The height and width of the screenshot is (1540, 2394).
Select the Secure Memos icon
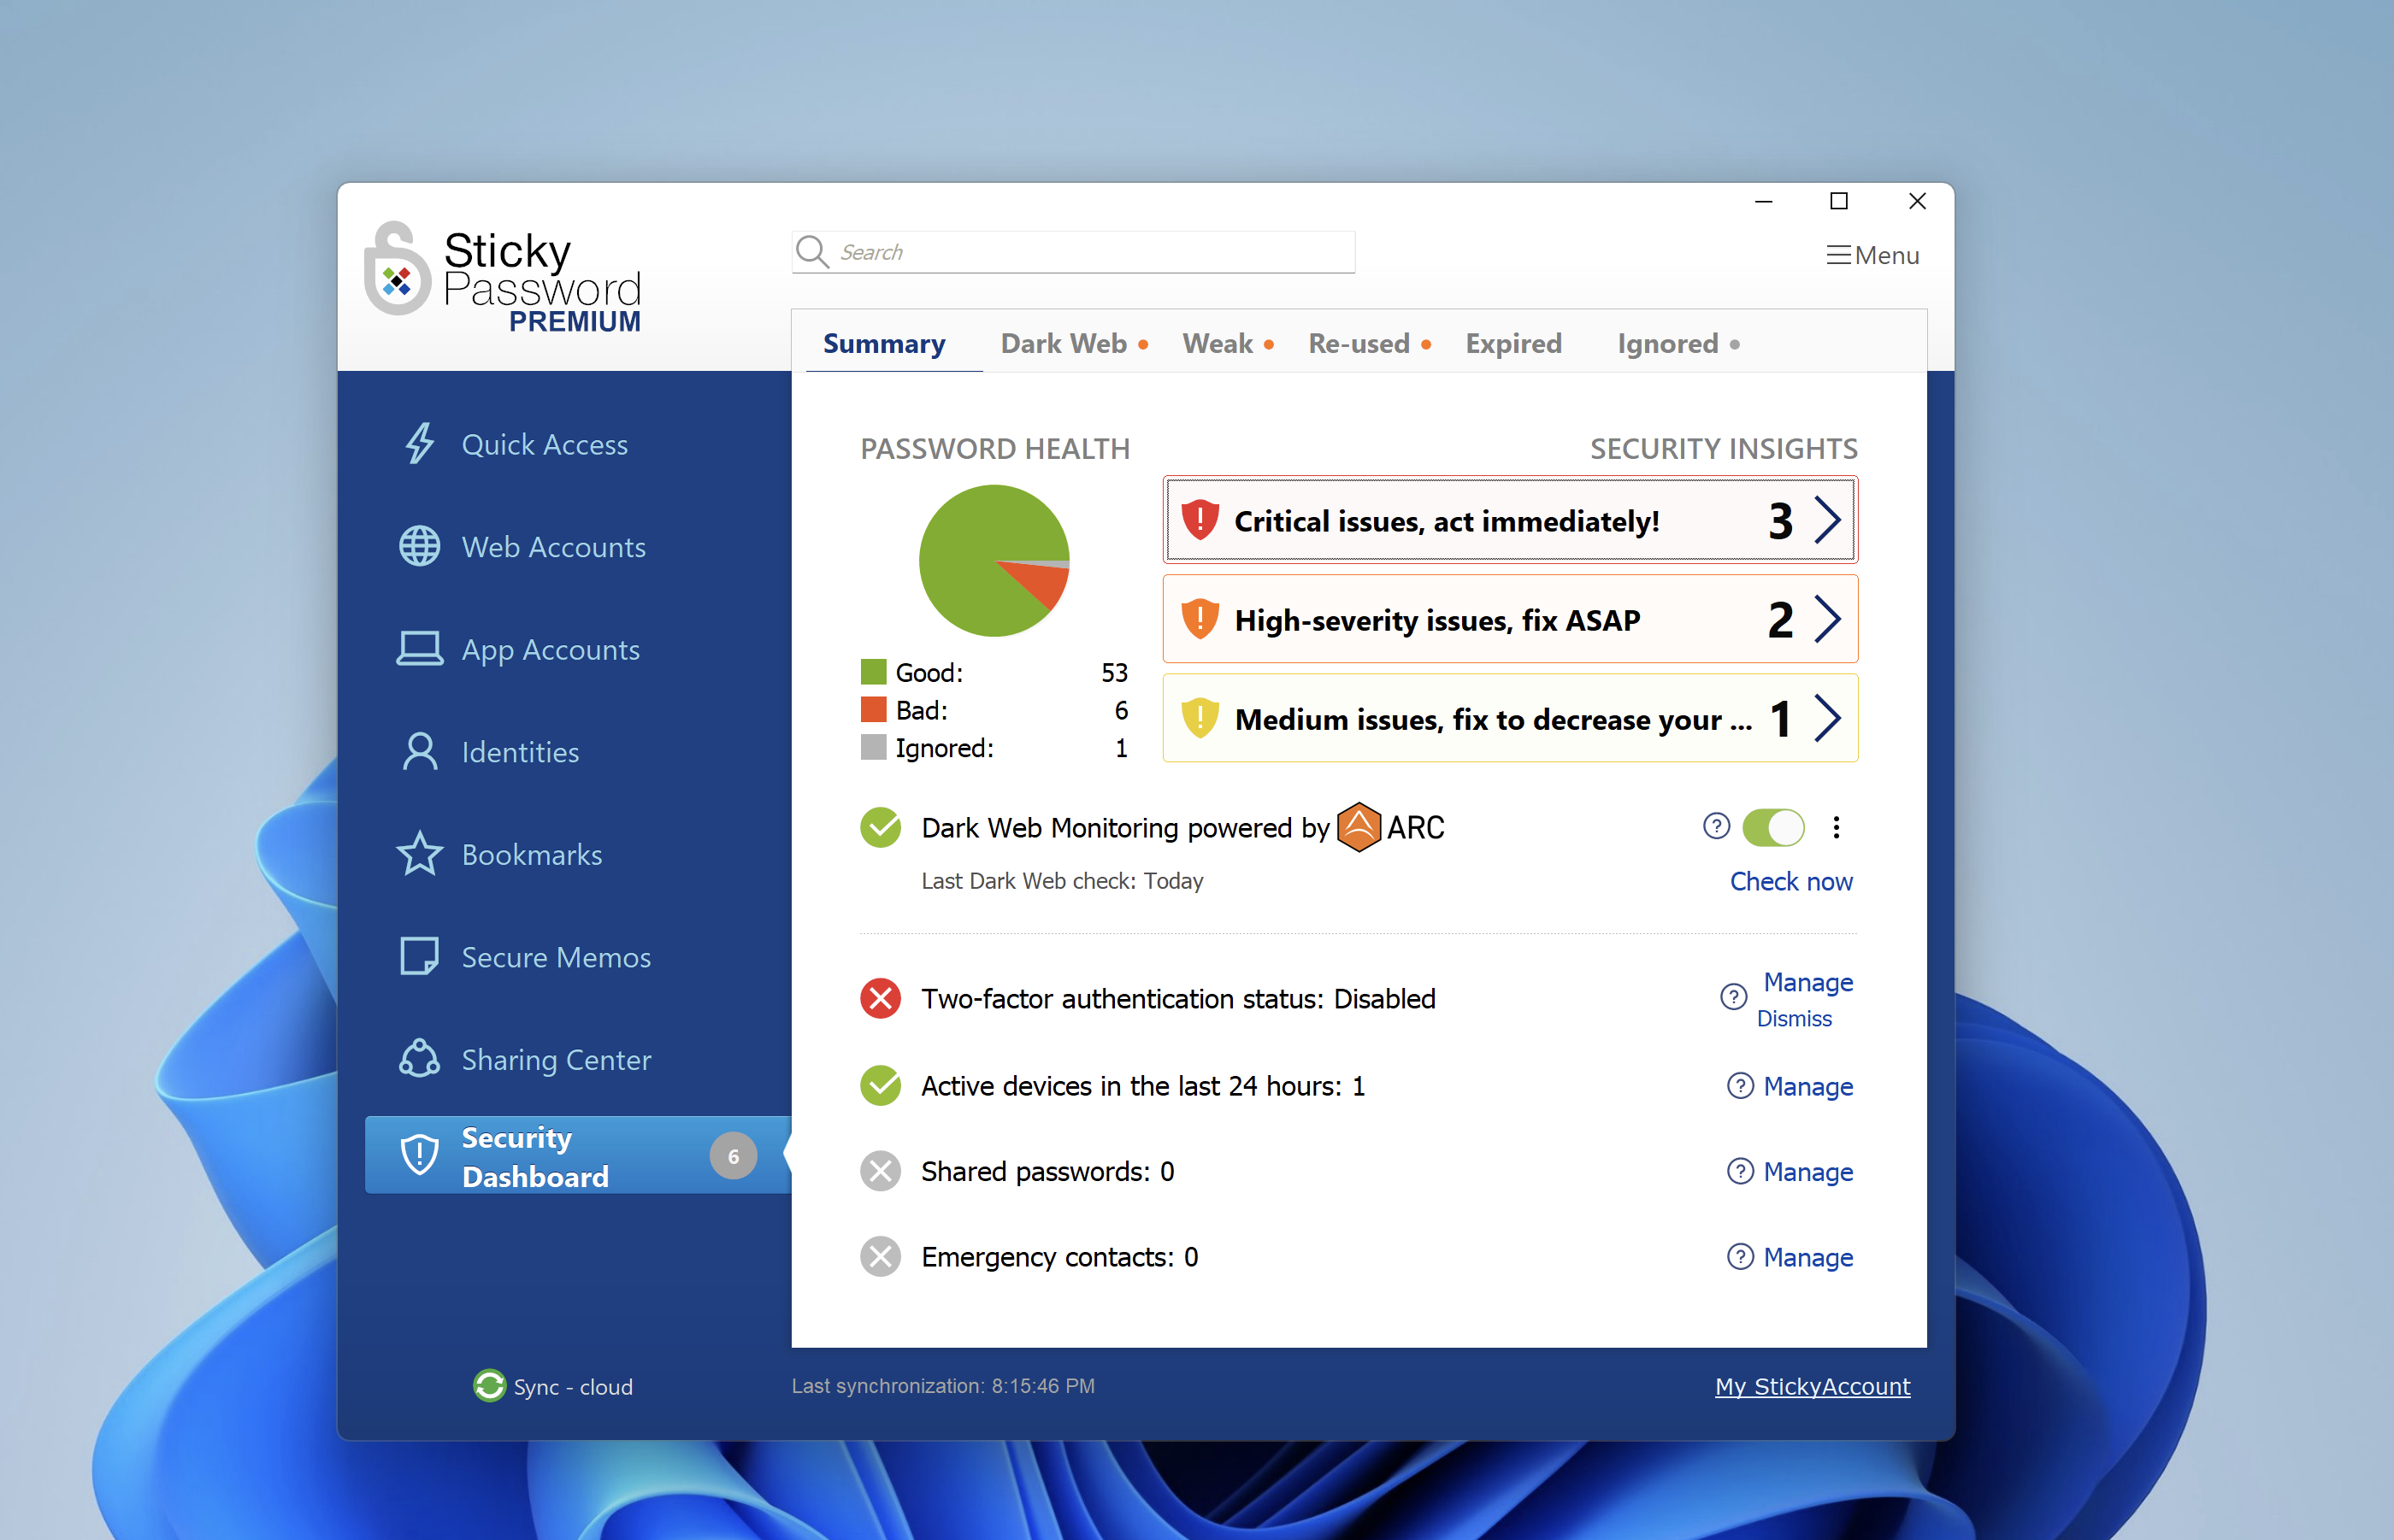pos(419,956)
